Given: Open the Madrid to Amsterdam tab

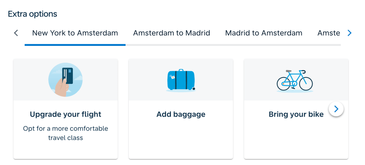Looking at the screenshot, I should pos(264,33).
